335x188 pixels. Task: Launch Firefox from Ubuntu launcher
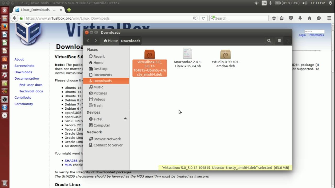tap(4, 27)
